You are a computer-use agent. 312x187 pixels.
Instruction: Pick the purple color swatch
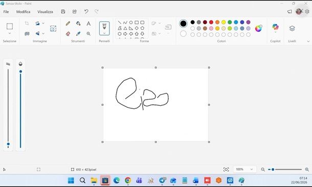click(248, 22)
